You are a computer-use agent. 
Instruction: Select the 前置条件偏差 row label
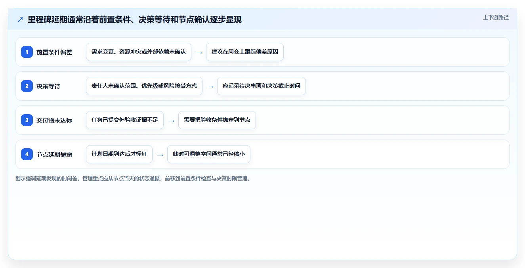click(x=54, y=52)
